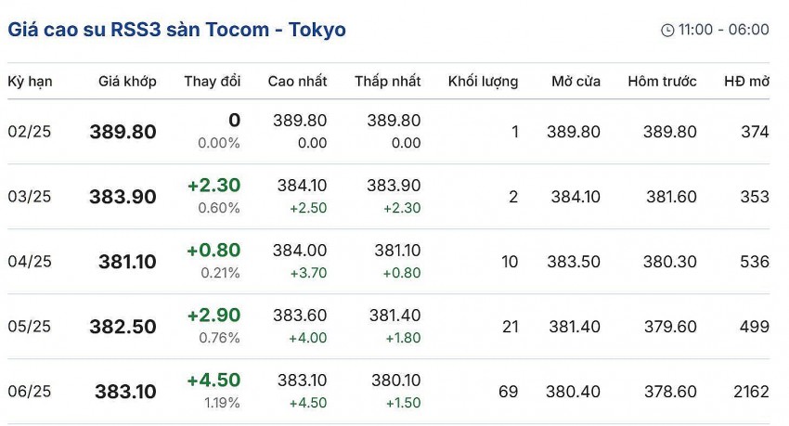Screen dimensions: 789x426
Task: Click the 11:00 - 06:00 trading hours text
Action: tap(723, 30)
